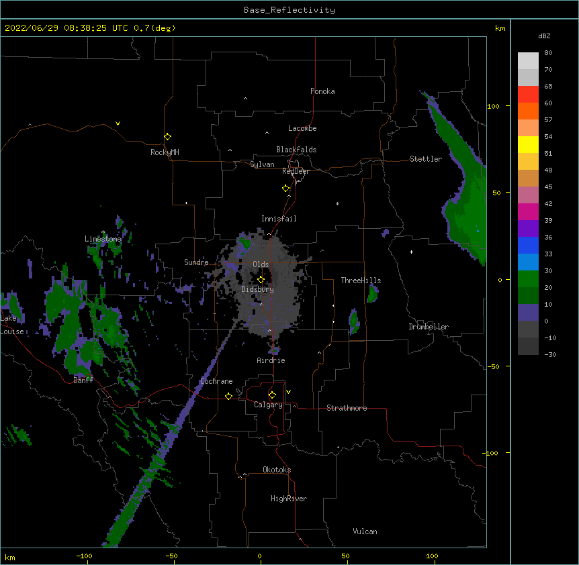Pick the bright green 20-30 dBZ legend swatch
The height and width of the screenshot is (565, 579).
(528, 279)
